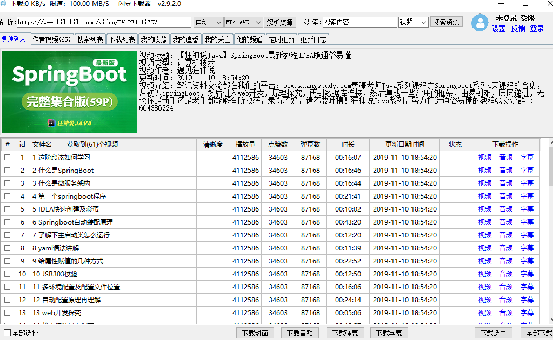Click the SpringBoot cover thumbnail
Screen dimensions: 553x340
[x=70, y=92]
